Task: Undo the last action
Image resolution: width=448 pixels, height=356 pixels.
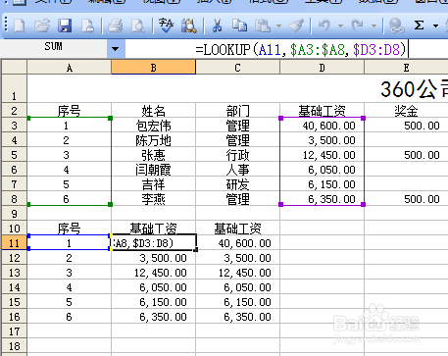Action: coord(324,25)
